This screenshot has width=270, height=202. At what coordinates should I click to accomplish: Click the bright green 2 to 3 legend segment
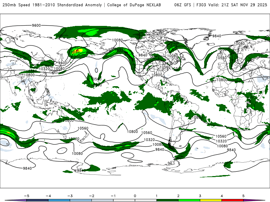tap(189, 200)
